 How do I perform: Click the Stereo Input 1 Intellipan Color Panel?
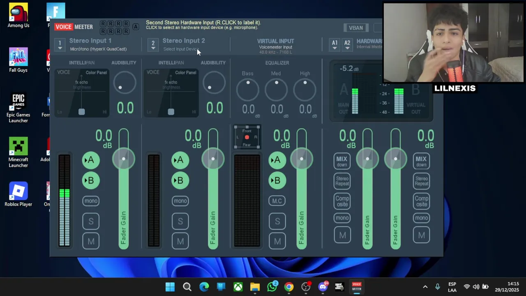coord(82,93)
